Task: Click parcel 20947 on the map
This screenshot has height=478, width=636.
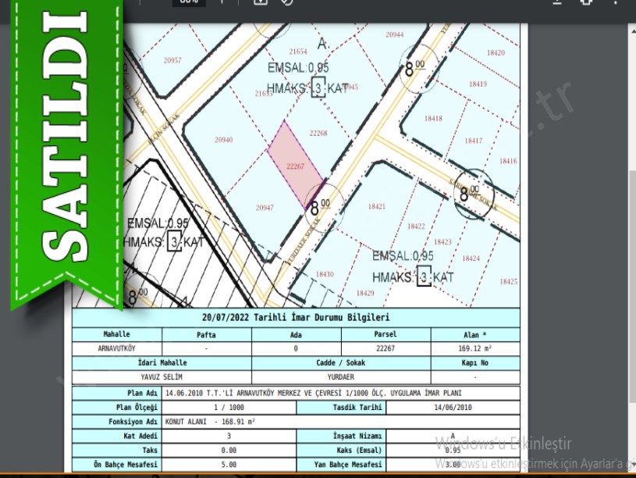Action: 264,207
